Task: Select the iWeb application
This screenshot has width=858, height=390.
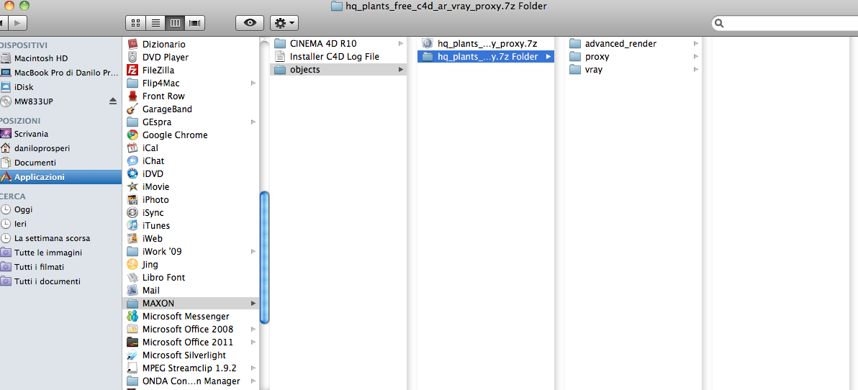Action: 152,238
